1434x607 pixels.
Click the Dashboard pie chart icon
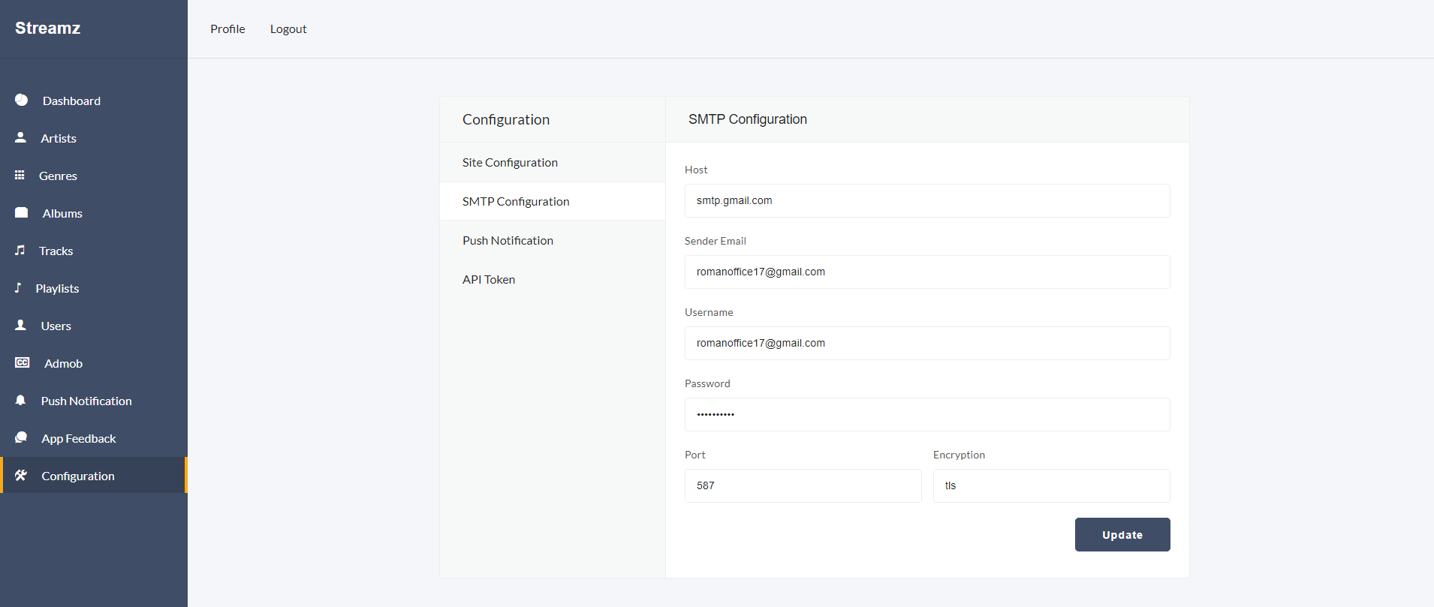[21, 100]
